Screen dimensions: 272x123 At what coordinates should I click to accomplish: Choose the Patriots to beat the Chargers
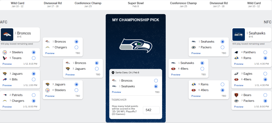point(34,95)
